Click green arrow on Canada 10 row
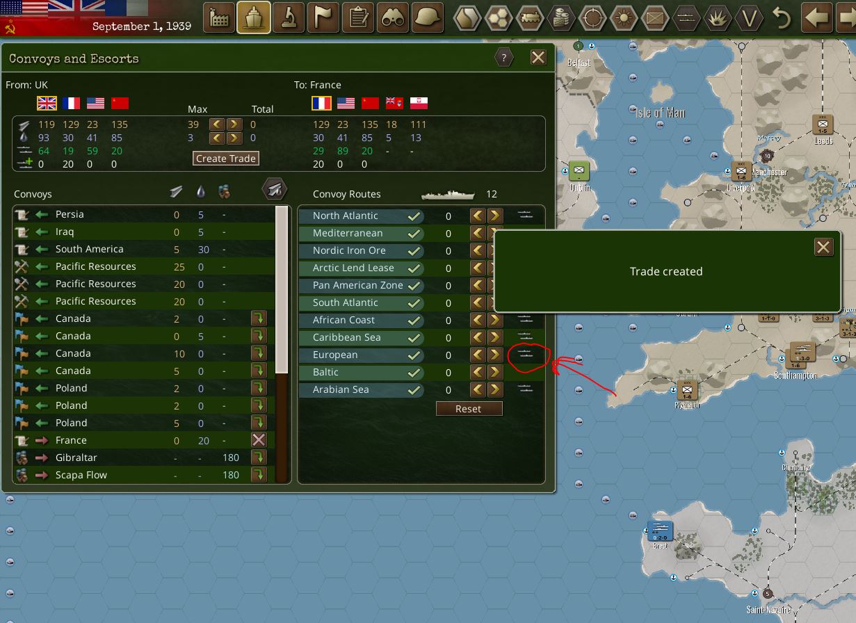The width and height of the screenshot is (856, 623). [x=259, y=353]
